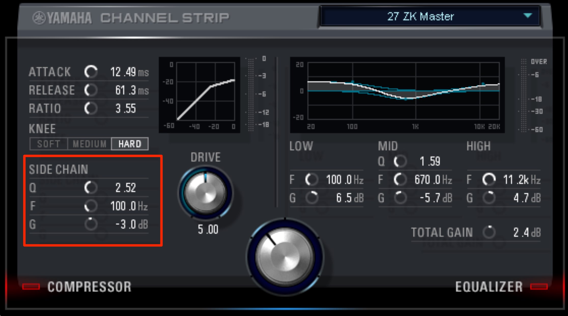This screenshot has width=568, height=316.
Task: Click the mid band point on EQ graph
Action: 406,99
